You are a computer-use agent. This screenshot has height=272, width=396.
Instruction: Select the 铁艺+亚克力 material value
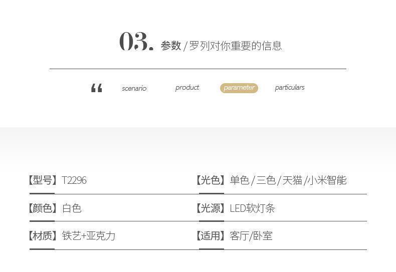pyautogui.click(x=89, y=236)
